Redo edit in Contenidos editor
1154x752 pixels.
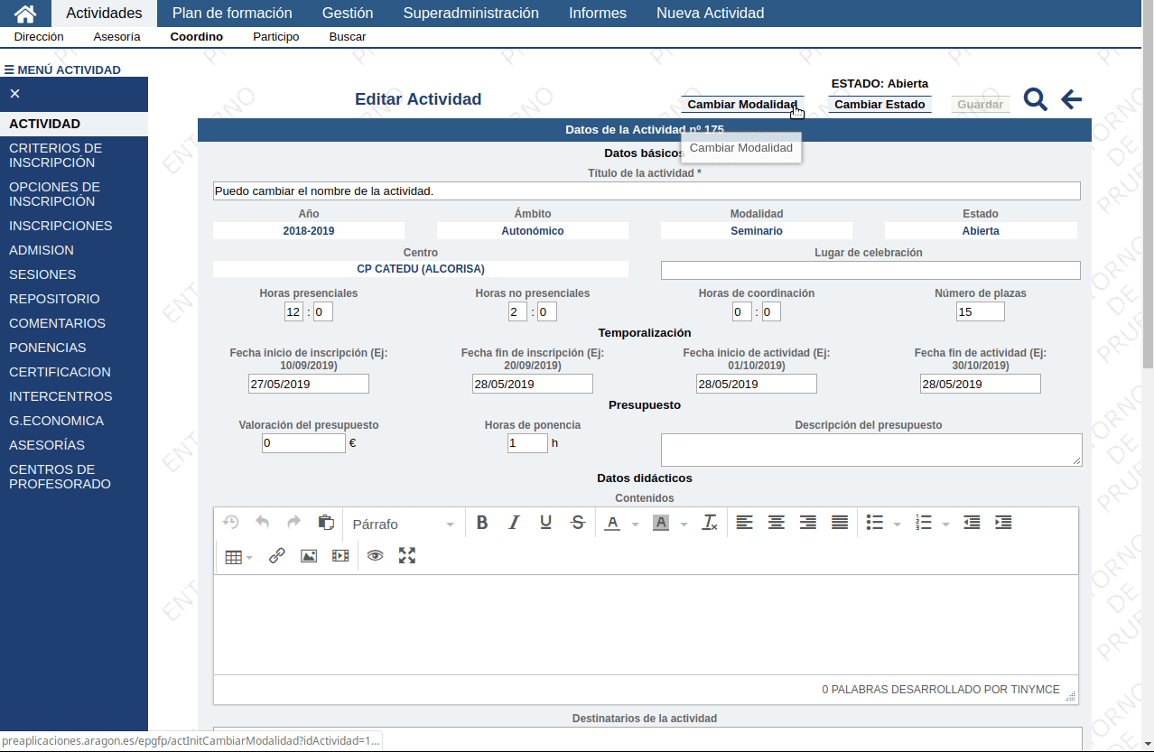293,523
